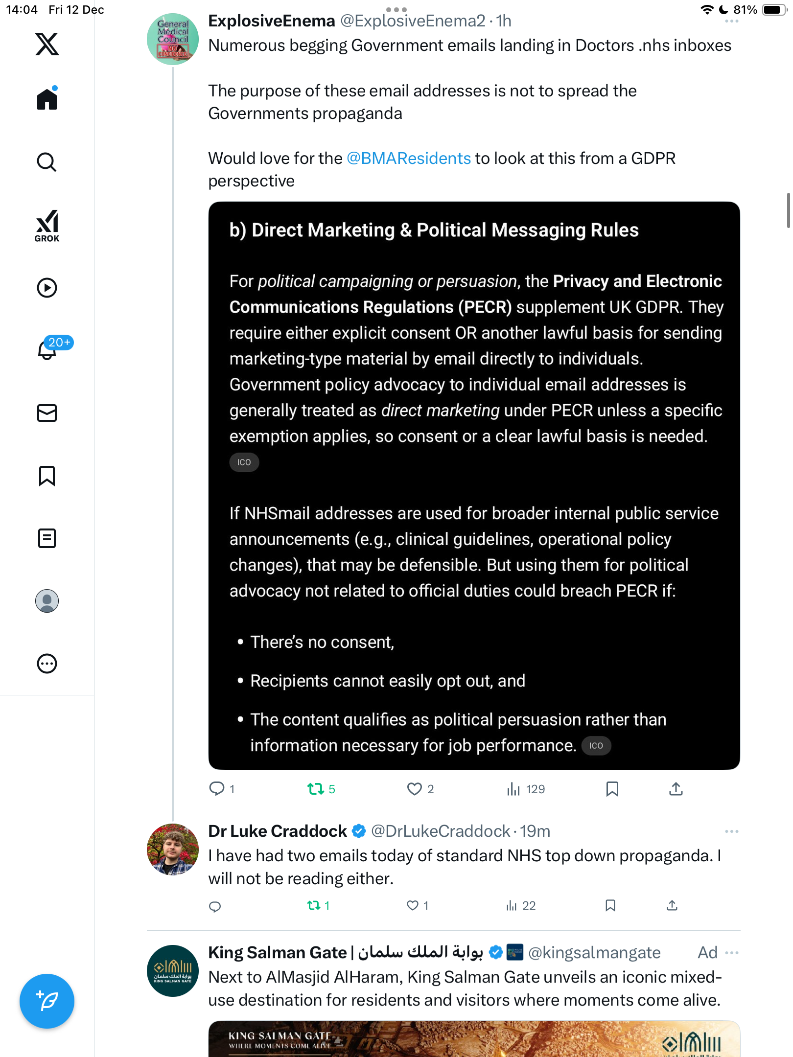Open the Grok assistant in sidebar

tap(47, 226)
